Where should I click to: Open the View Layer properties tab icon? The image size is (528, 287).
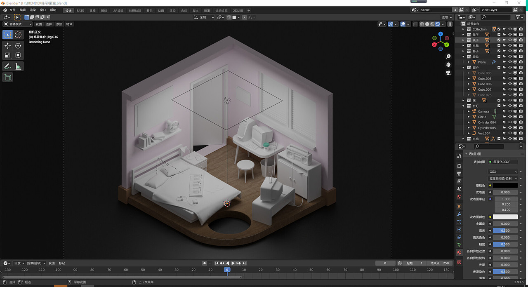[x=459, y=181]
